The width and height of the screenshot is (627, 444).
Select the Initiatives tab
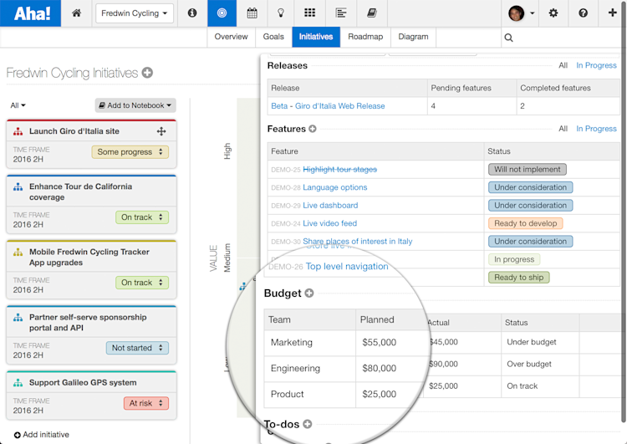tap(316, 37)
